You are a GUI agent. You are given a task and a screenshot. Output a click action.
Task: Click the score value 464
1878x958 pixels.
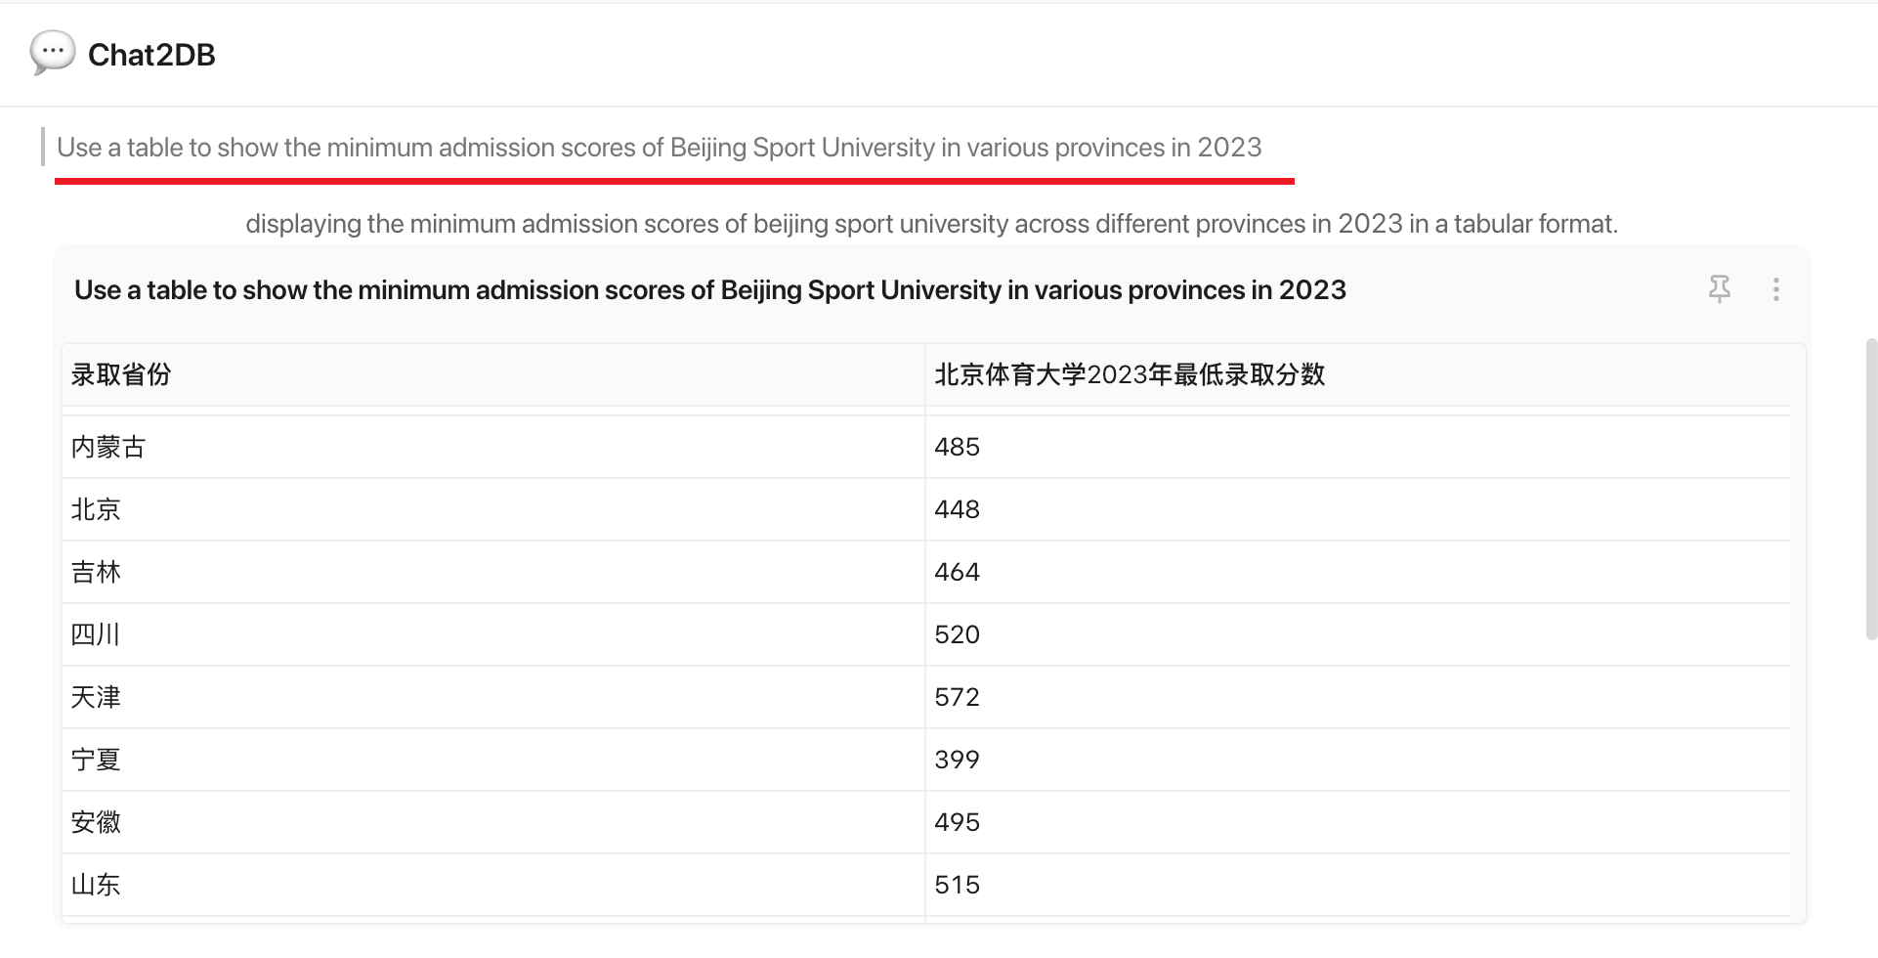point(957,572)
